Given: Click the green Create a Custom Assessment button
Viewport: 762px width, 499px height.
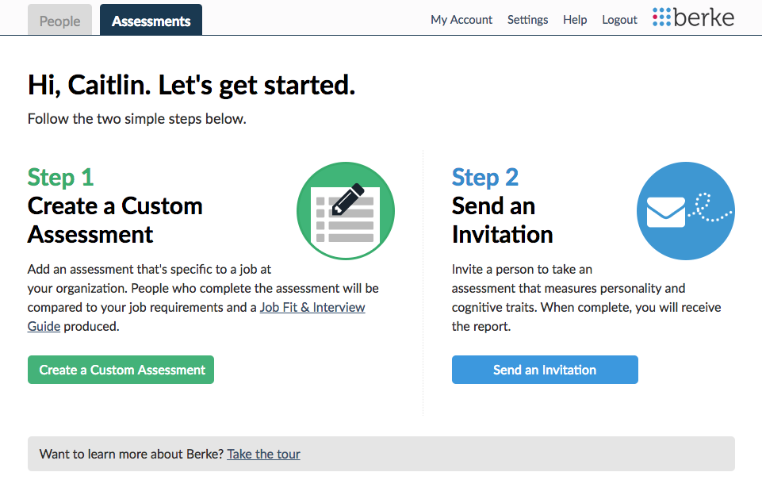Looking at the screenshot, I should (x=121, y=370).
